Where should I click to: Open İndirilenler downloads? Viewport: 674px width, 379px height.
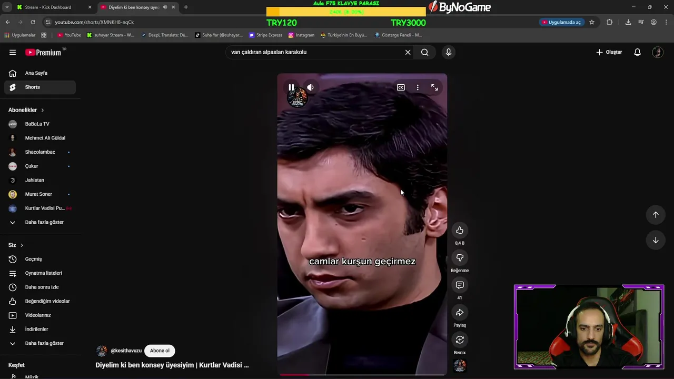[40, 329]
